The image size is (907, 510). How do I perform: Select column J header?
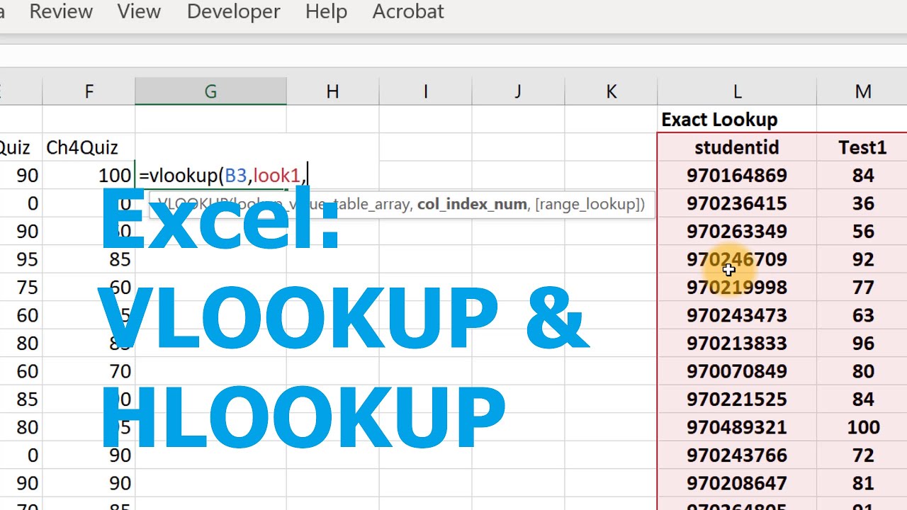pos(518,91)
